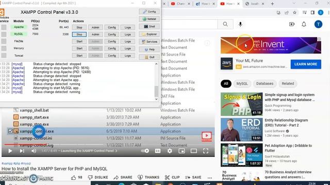Toggle the MySQL service checkbox
Screen dimensions: 330x185
[4, 34]
